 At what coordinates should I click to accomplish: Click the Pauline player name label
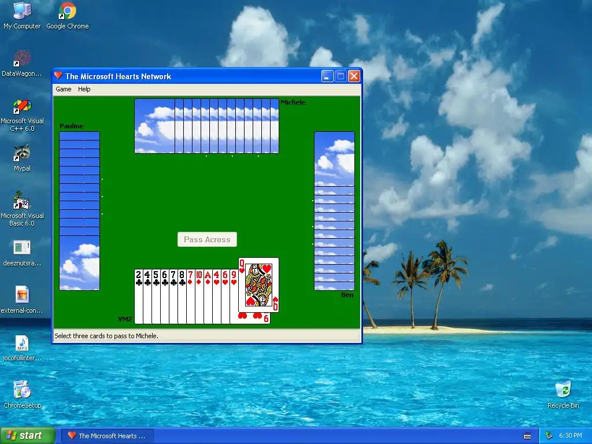(71, 126)
